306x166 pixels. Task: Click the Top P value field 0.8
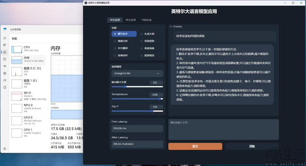(x=156, y=107)
